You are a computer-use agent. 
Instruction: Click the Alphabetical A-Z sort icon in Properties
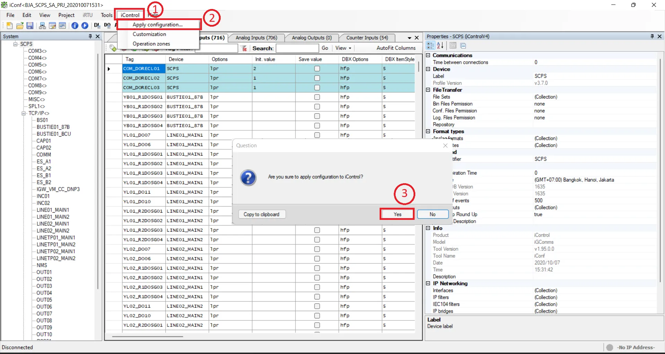[x=440, y=46]
